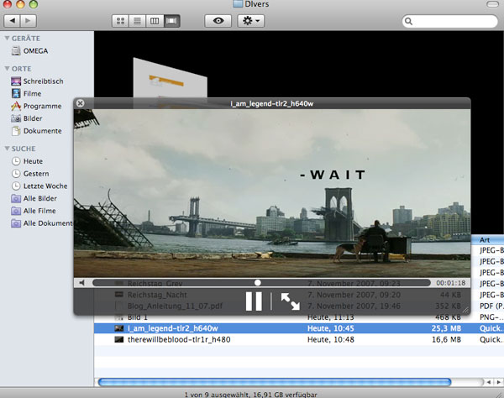Click the 00:01:18 elapsed time display
The height and width of the screenshot is (398, 504).
pyautogui.click(x=450, y=283)
